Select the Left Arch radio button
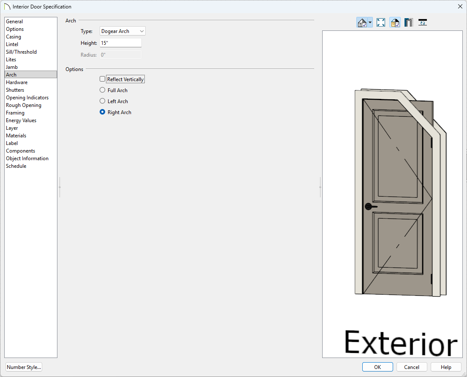The width and height of the screenshot is (467, 377). pos(102,101)
